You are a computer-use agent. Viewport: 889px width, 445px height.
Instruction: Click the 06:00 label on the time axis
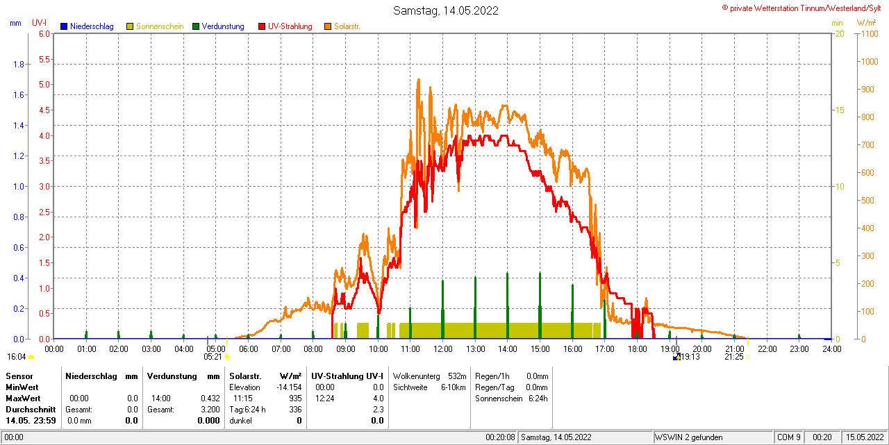pyautogui.click(x=248, y=349)
